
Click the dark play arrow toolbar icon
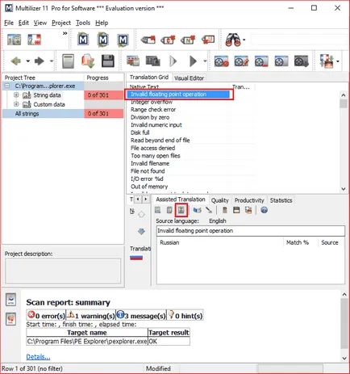193,61
